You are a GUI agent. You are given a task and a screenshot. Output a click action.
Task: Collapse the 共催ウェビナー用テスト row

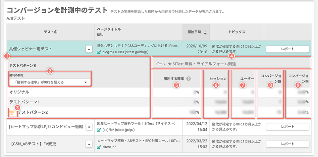point(89,49)
